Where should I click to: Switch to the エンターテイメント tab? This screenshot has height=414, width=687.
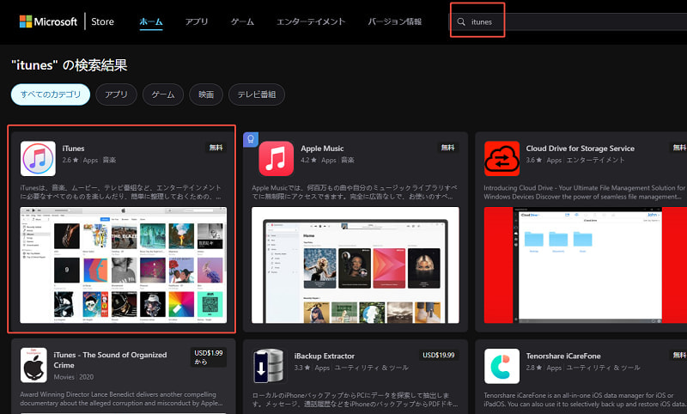(x=311, y=21)
